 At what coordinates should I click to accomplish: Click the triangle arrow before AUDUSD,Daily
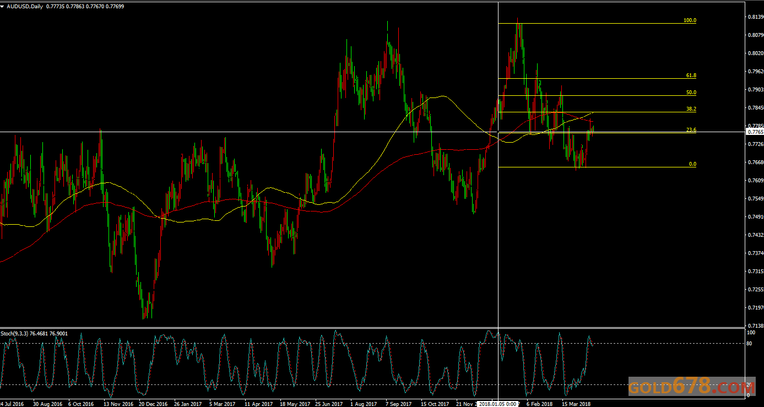point(3,6)
